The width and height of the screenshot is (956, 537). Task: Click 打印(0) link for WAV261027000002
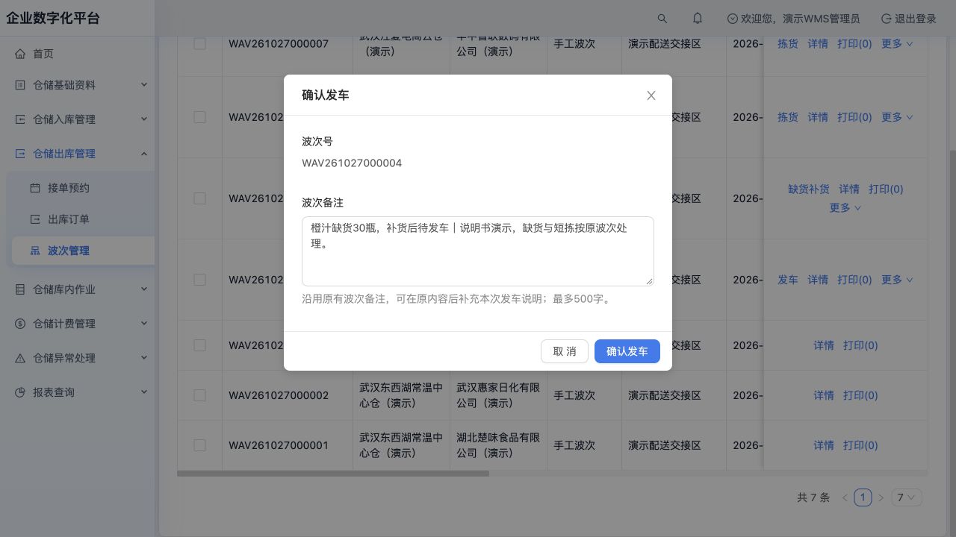pos(860,395)
